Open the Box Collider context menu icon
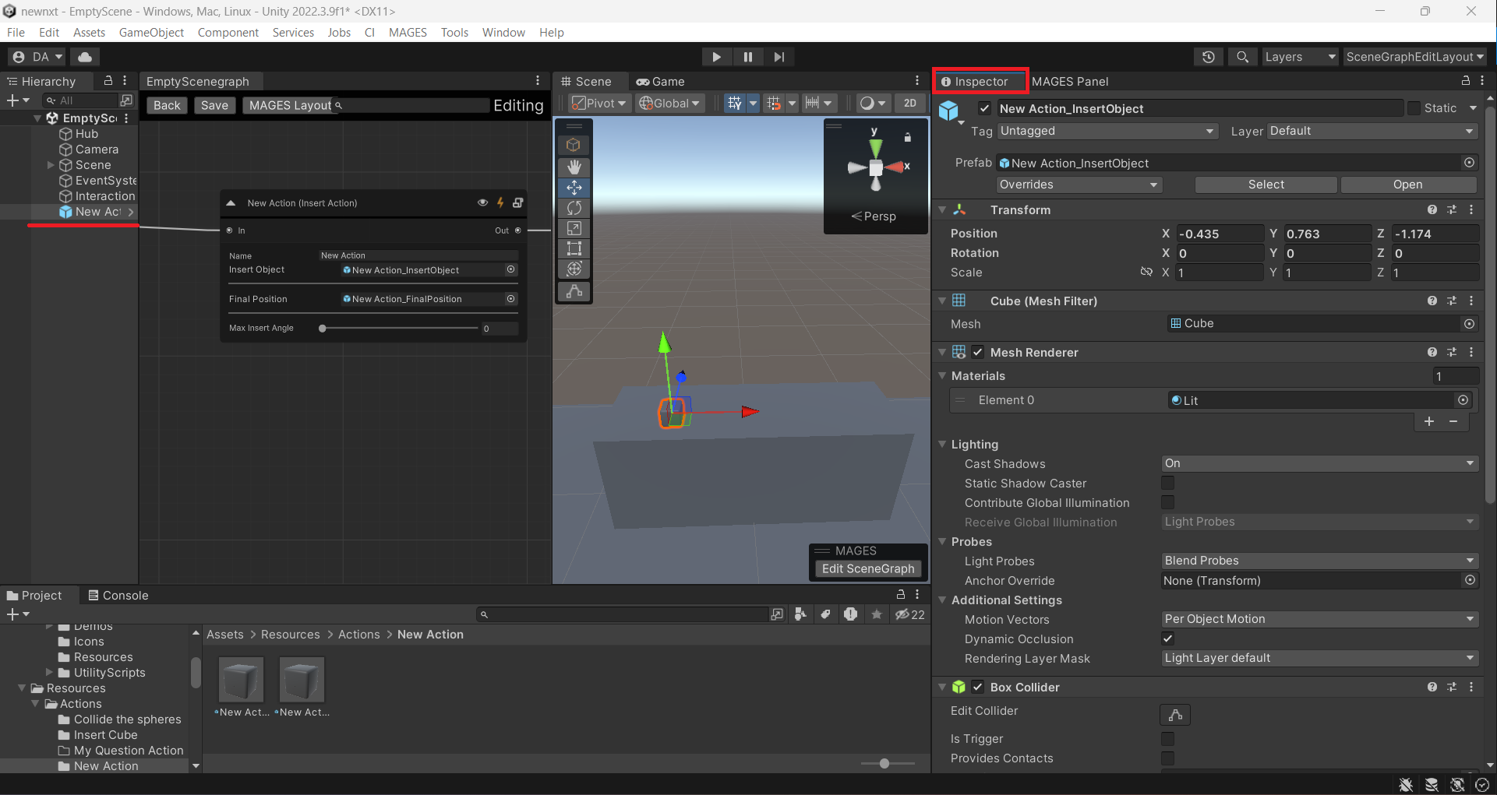The width and height of the screenshot is (1497, 795). pos(1471,687)
